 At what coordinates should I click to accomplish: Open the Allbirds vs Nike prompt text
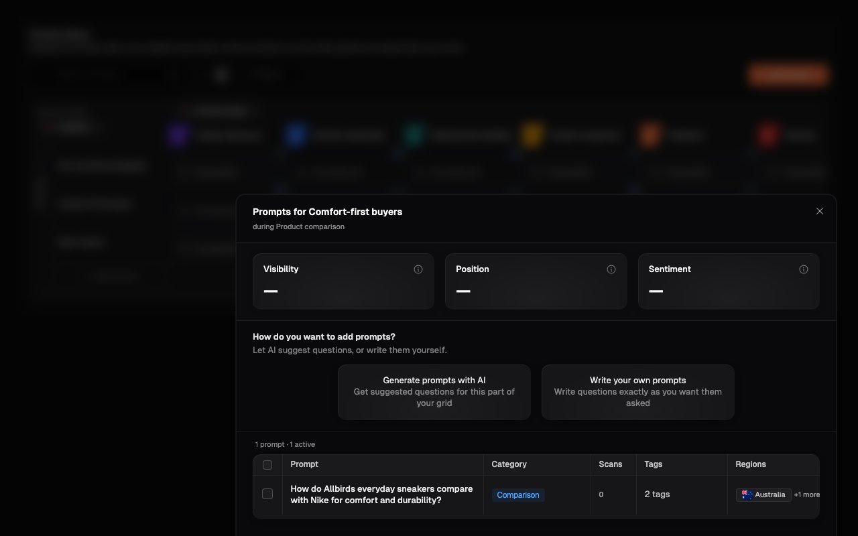[381, 494]
